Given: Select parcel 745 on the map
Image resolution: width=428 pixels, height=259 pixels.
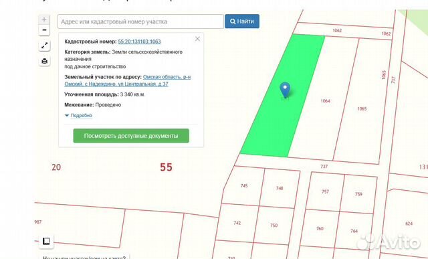Looking at the screenshot, I should [x=243, y=186].
